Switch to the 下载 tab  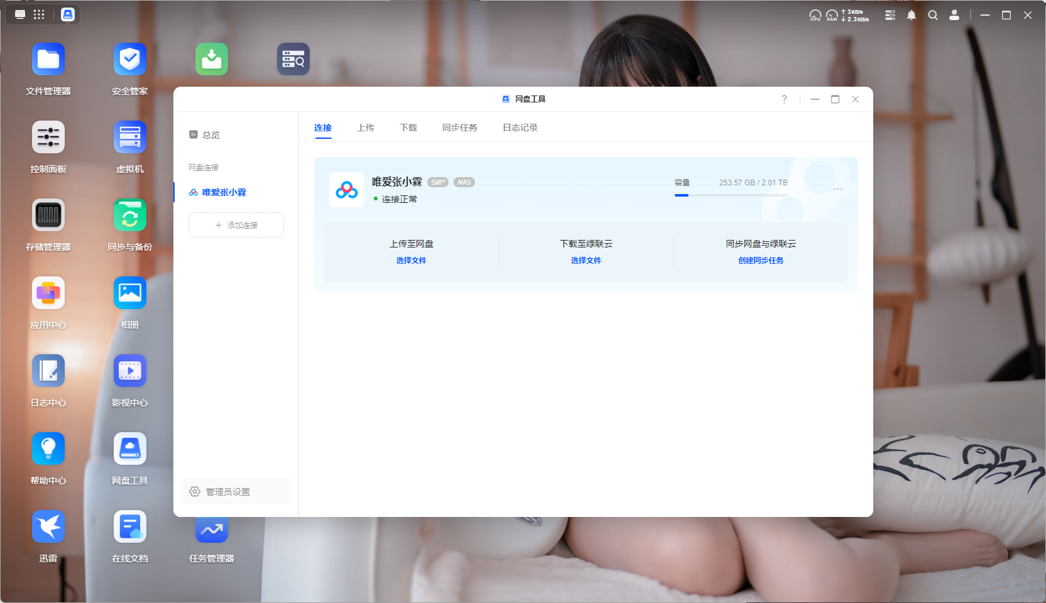408,128
